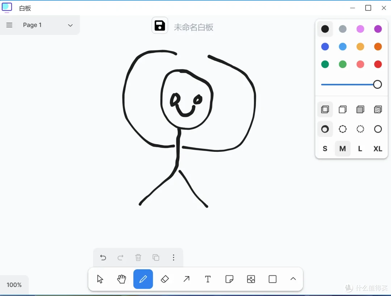Choose the yellow color swatch

pyautogui.click(x=360, y=47)
